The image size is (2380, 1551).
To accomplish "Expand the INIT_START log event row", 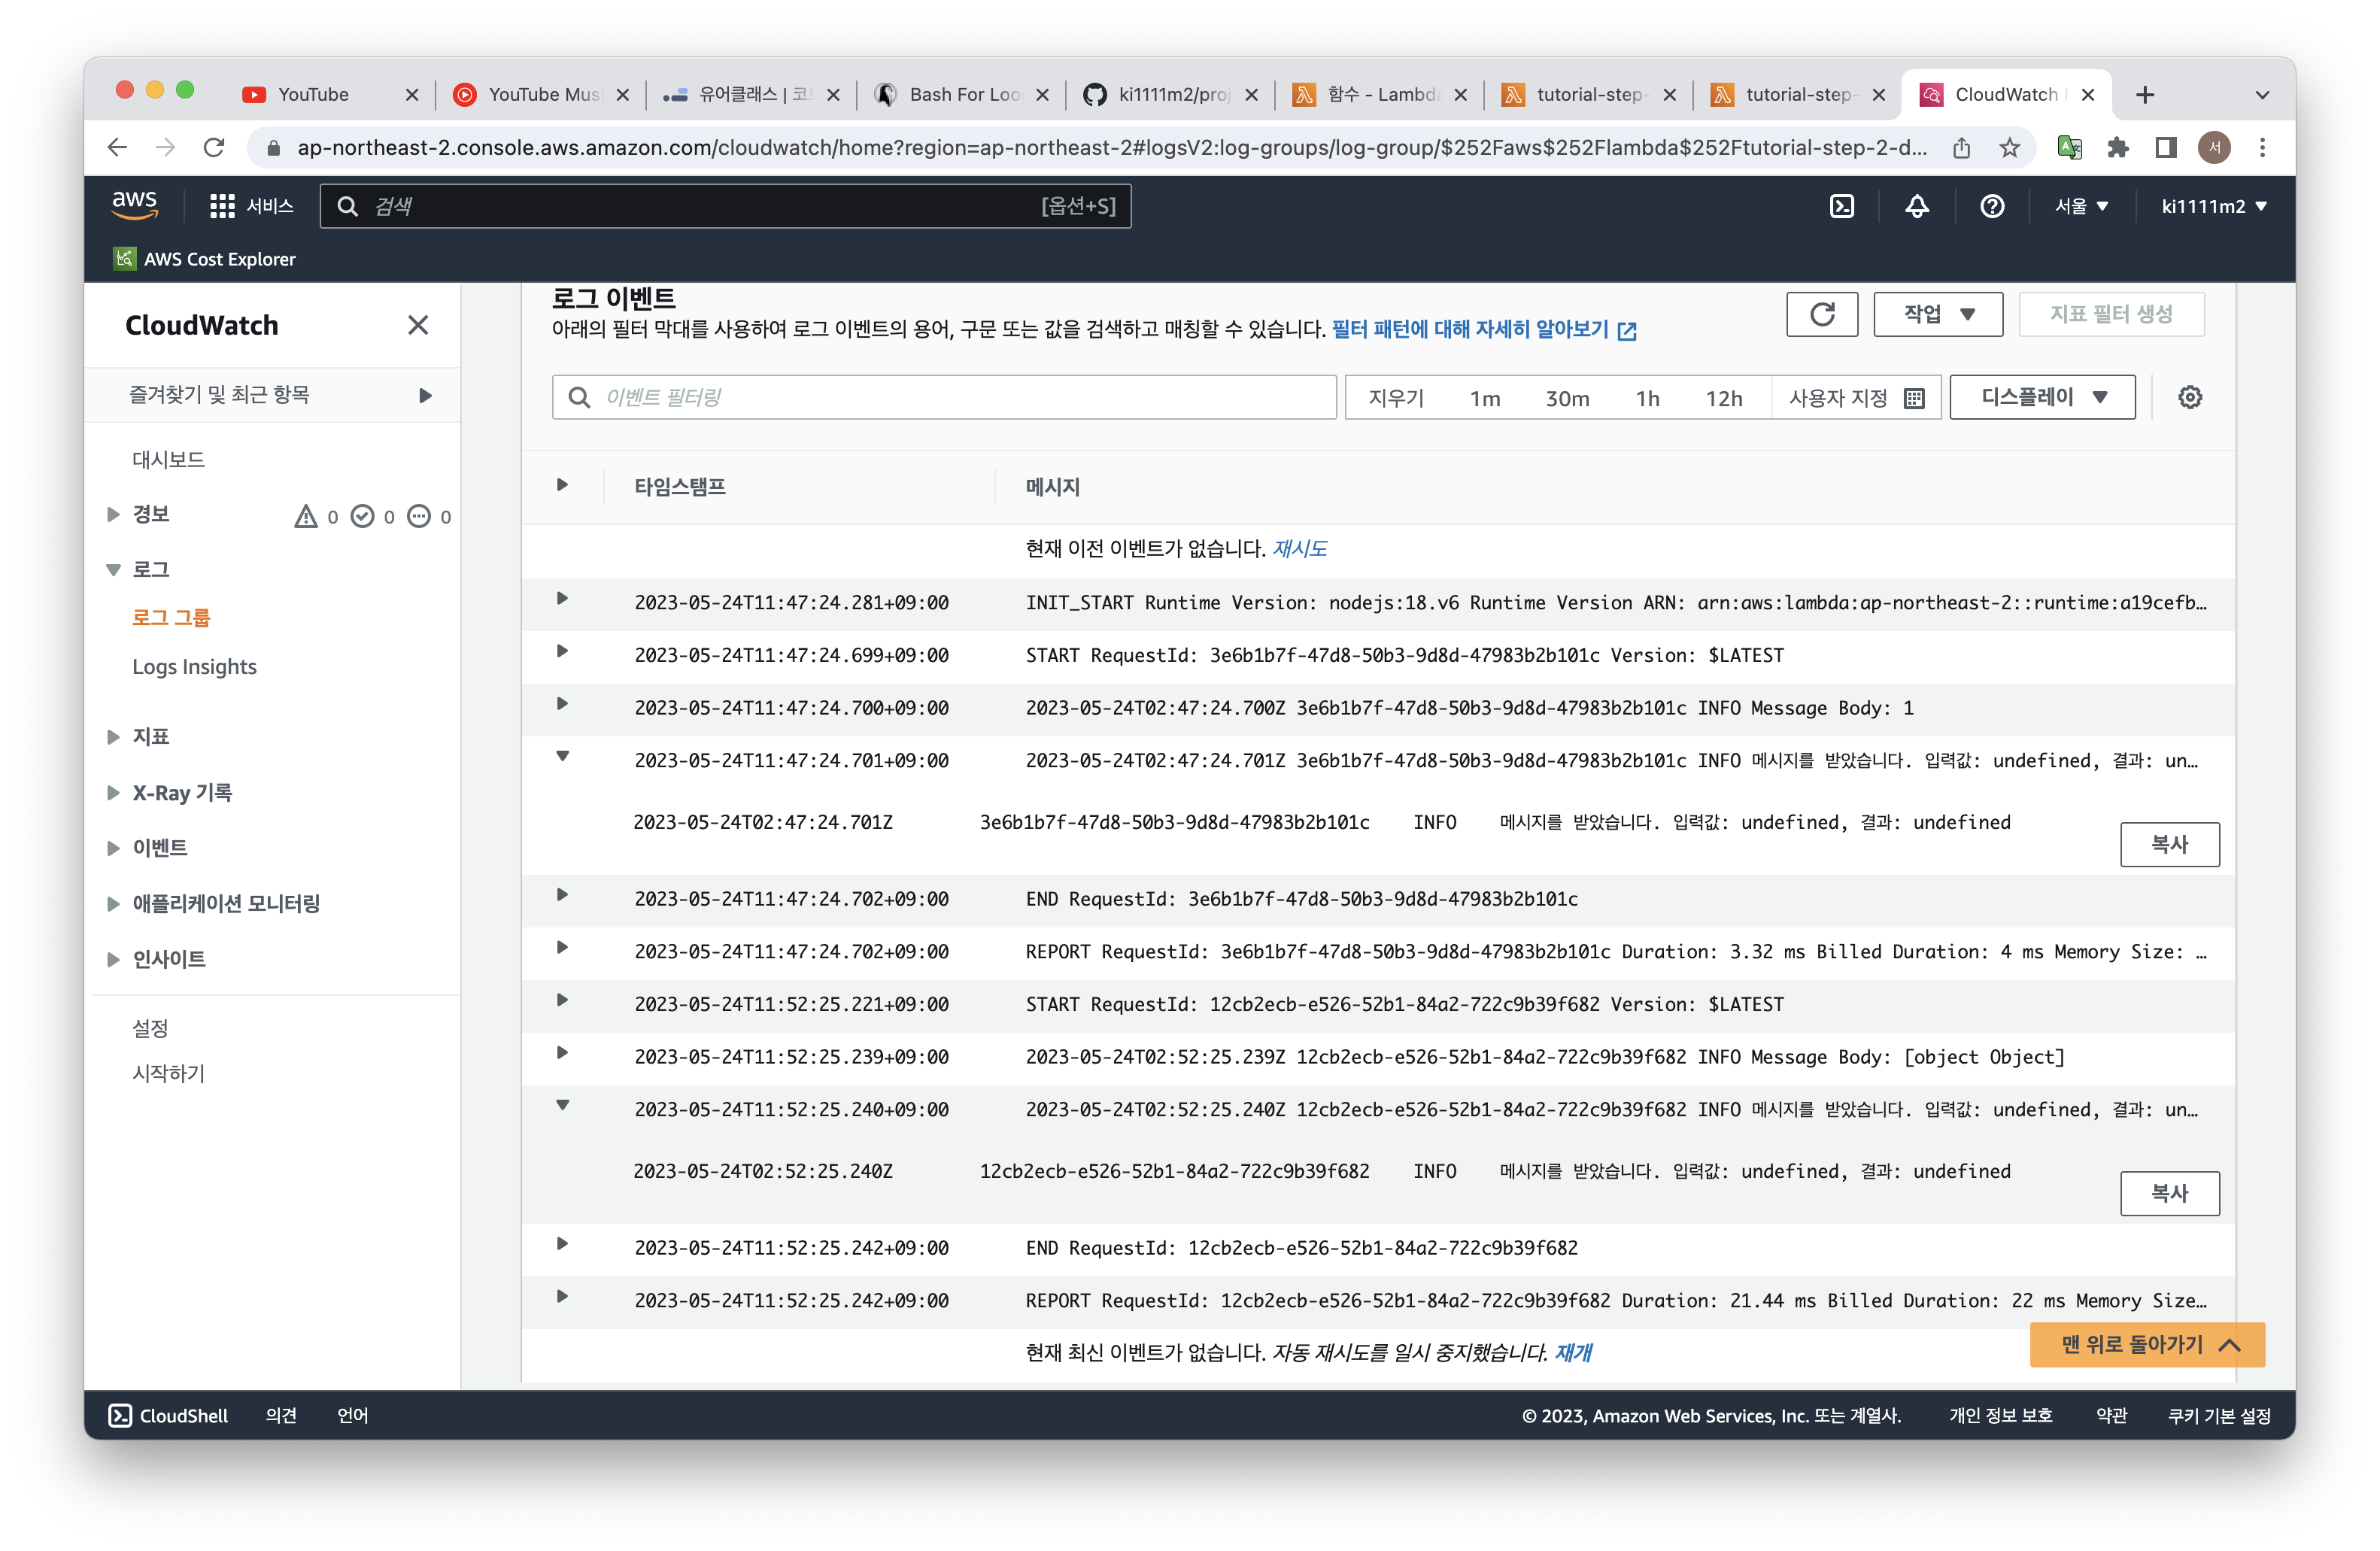I will pos(562,599).
